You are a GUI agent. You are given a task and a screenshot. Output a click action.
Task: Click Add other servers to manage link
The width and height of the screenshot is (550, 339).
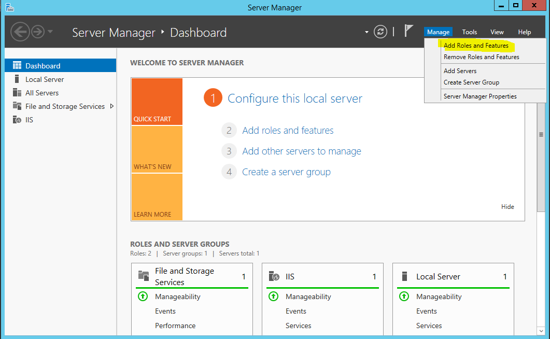point(301,151)
